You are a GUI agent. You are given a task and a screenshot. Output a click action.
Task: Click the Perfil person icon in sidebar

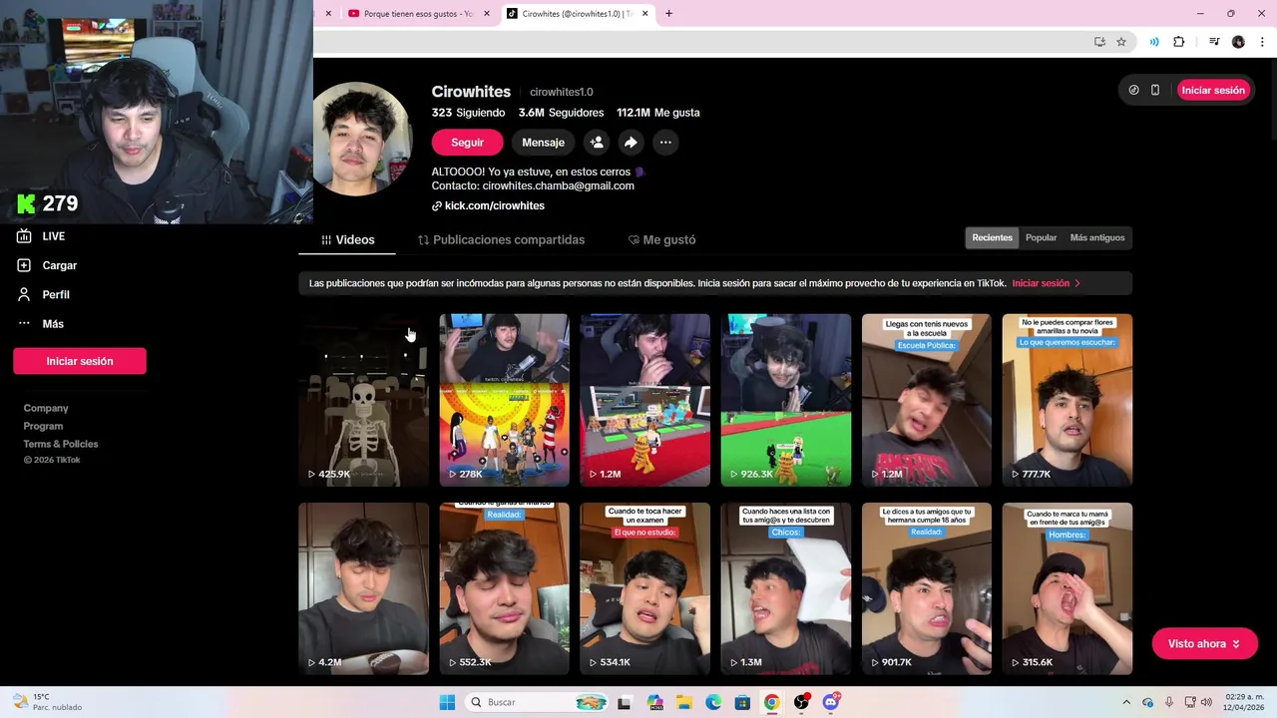pos(24,294)
